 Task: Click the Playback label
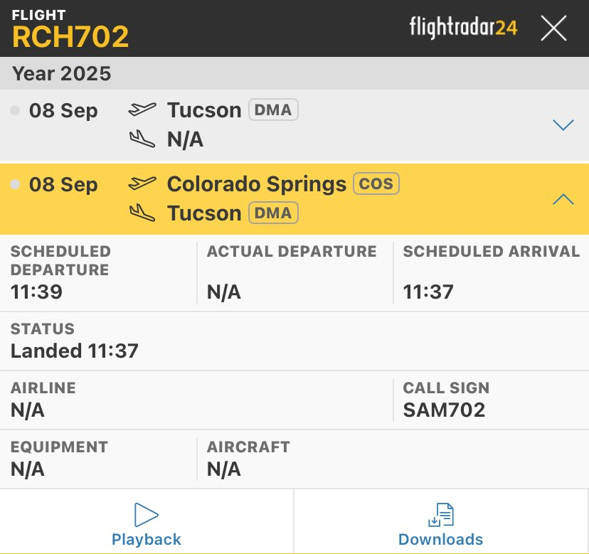pyautogui.click(x=146, y=539)
